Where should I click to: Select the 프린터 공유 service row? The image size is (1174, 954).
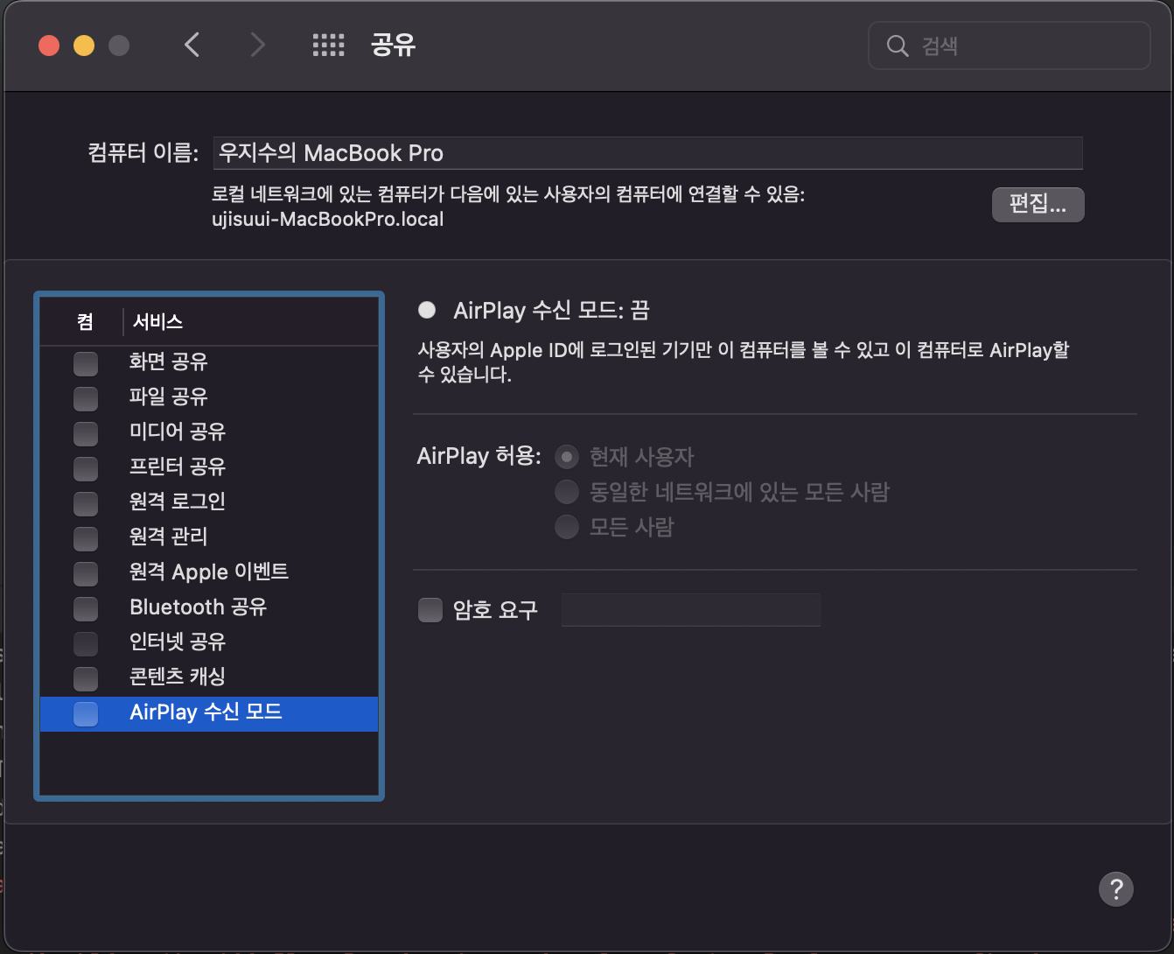(x=209, y=467)
